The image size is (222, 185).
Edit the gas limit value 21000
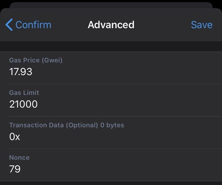click(23, 104)
